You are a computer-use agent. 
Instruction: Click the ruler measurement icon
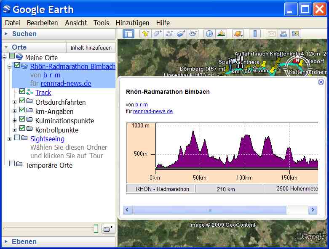tap(254, 34)
